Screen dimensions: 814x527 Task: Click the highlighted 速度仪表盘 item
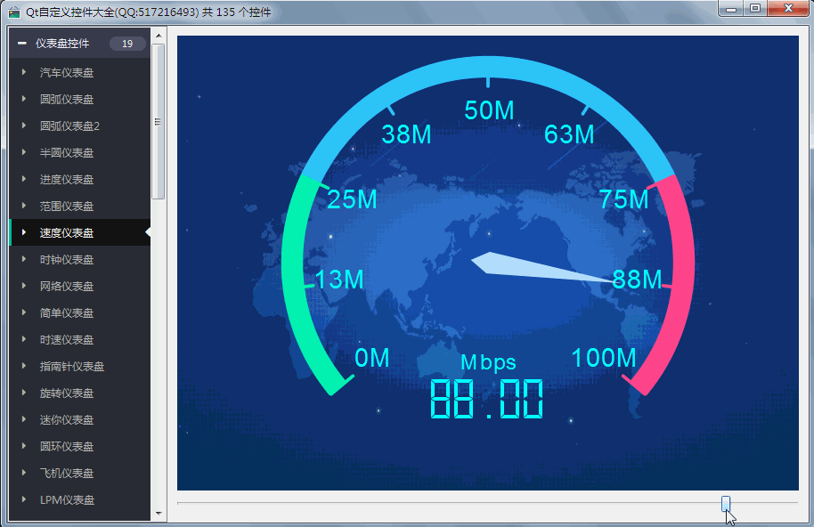(x=67, y=232)
